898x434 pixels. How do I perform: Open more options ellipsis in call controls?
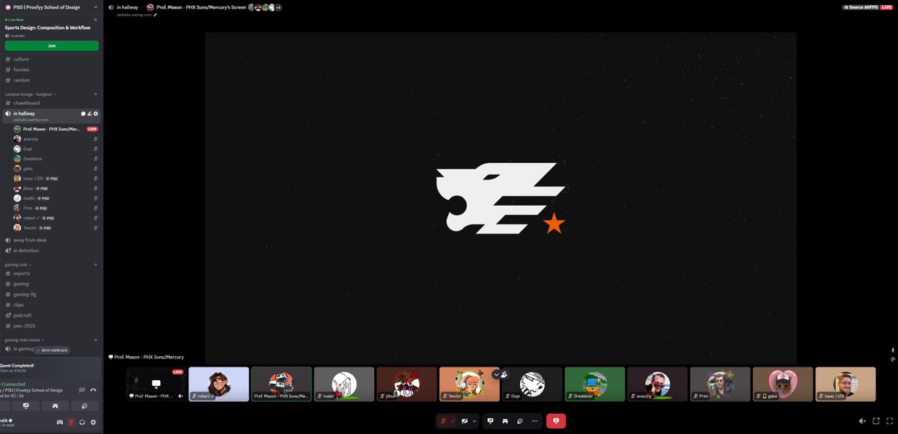(534, 421)
